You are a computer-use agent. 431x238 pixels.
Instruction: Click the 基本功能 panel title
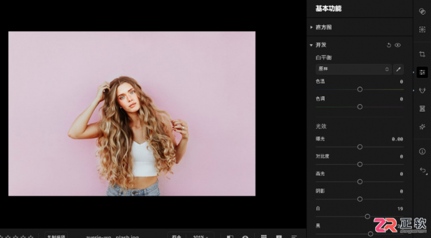click(328, 9)
